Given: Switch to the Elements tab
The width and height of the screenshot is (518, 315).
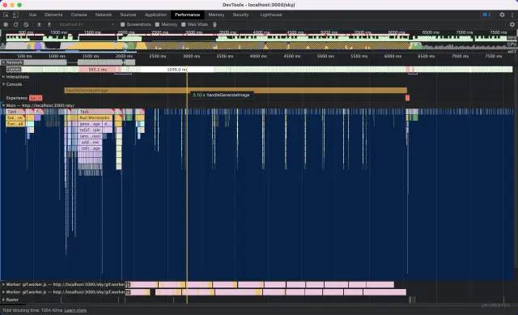Looking at the screenshot, I should click(53, 15).
